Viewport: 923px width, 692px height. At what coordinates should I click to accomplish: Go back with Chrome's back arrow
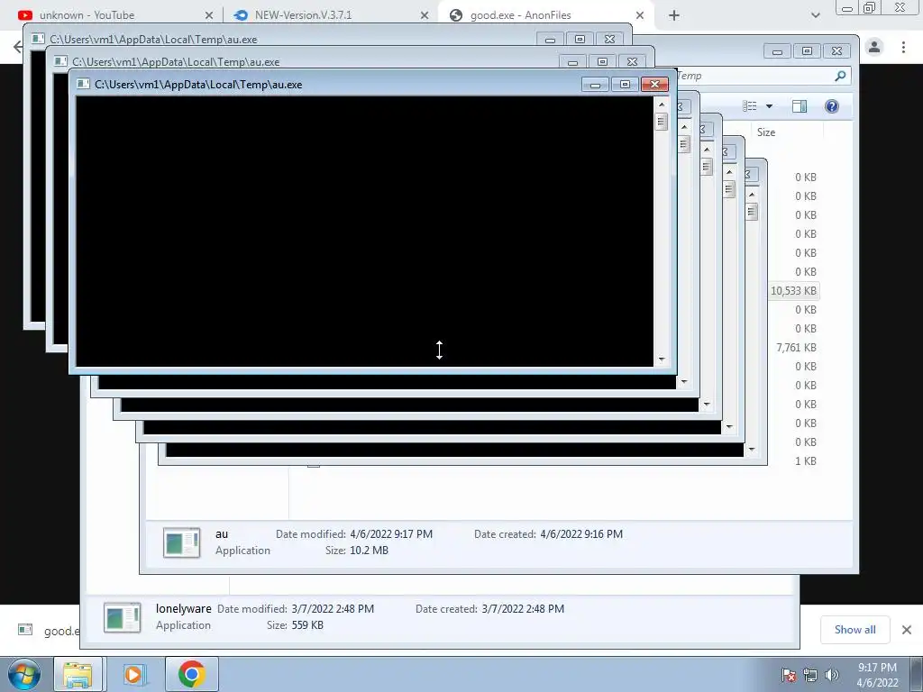pos(18,47)
